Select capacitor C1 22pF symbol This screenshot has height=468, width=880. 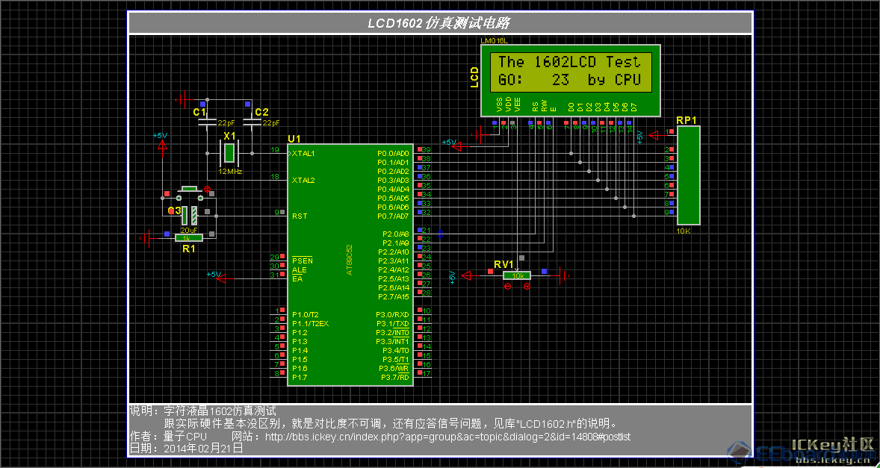(208, 121)
